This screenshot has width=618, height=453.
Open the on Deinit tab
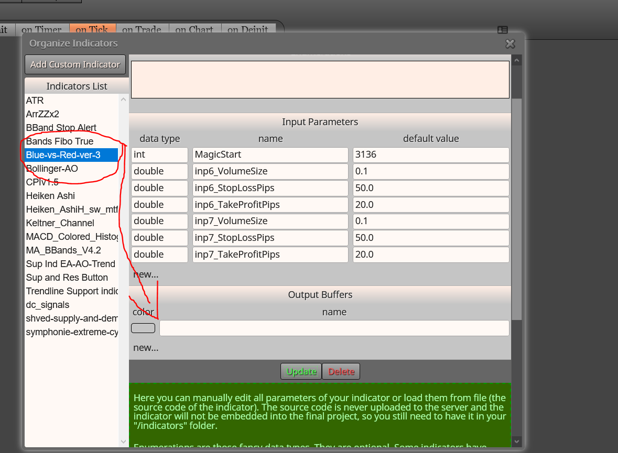pos(248,29)
